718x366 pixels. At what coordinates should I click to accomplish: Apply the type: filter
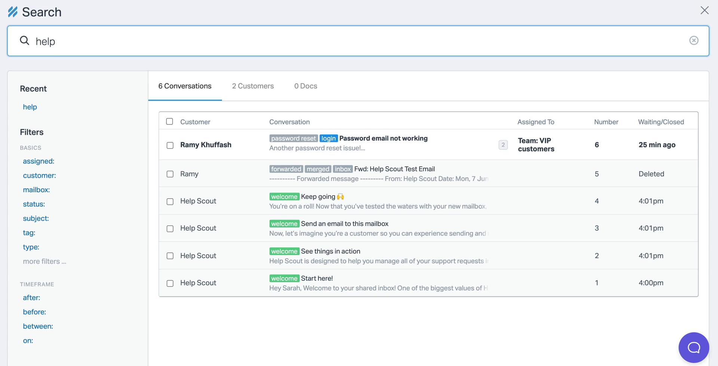[x=31, y=247]
